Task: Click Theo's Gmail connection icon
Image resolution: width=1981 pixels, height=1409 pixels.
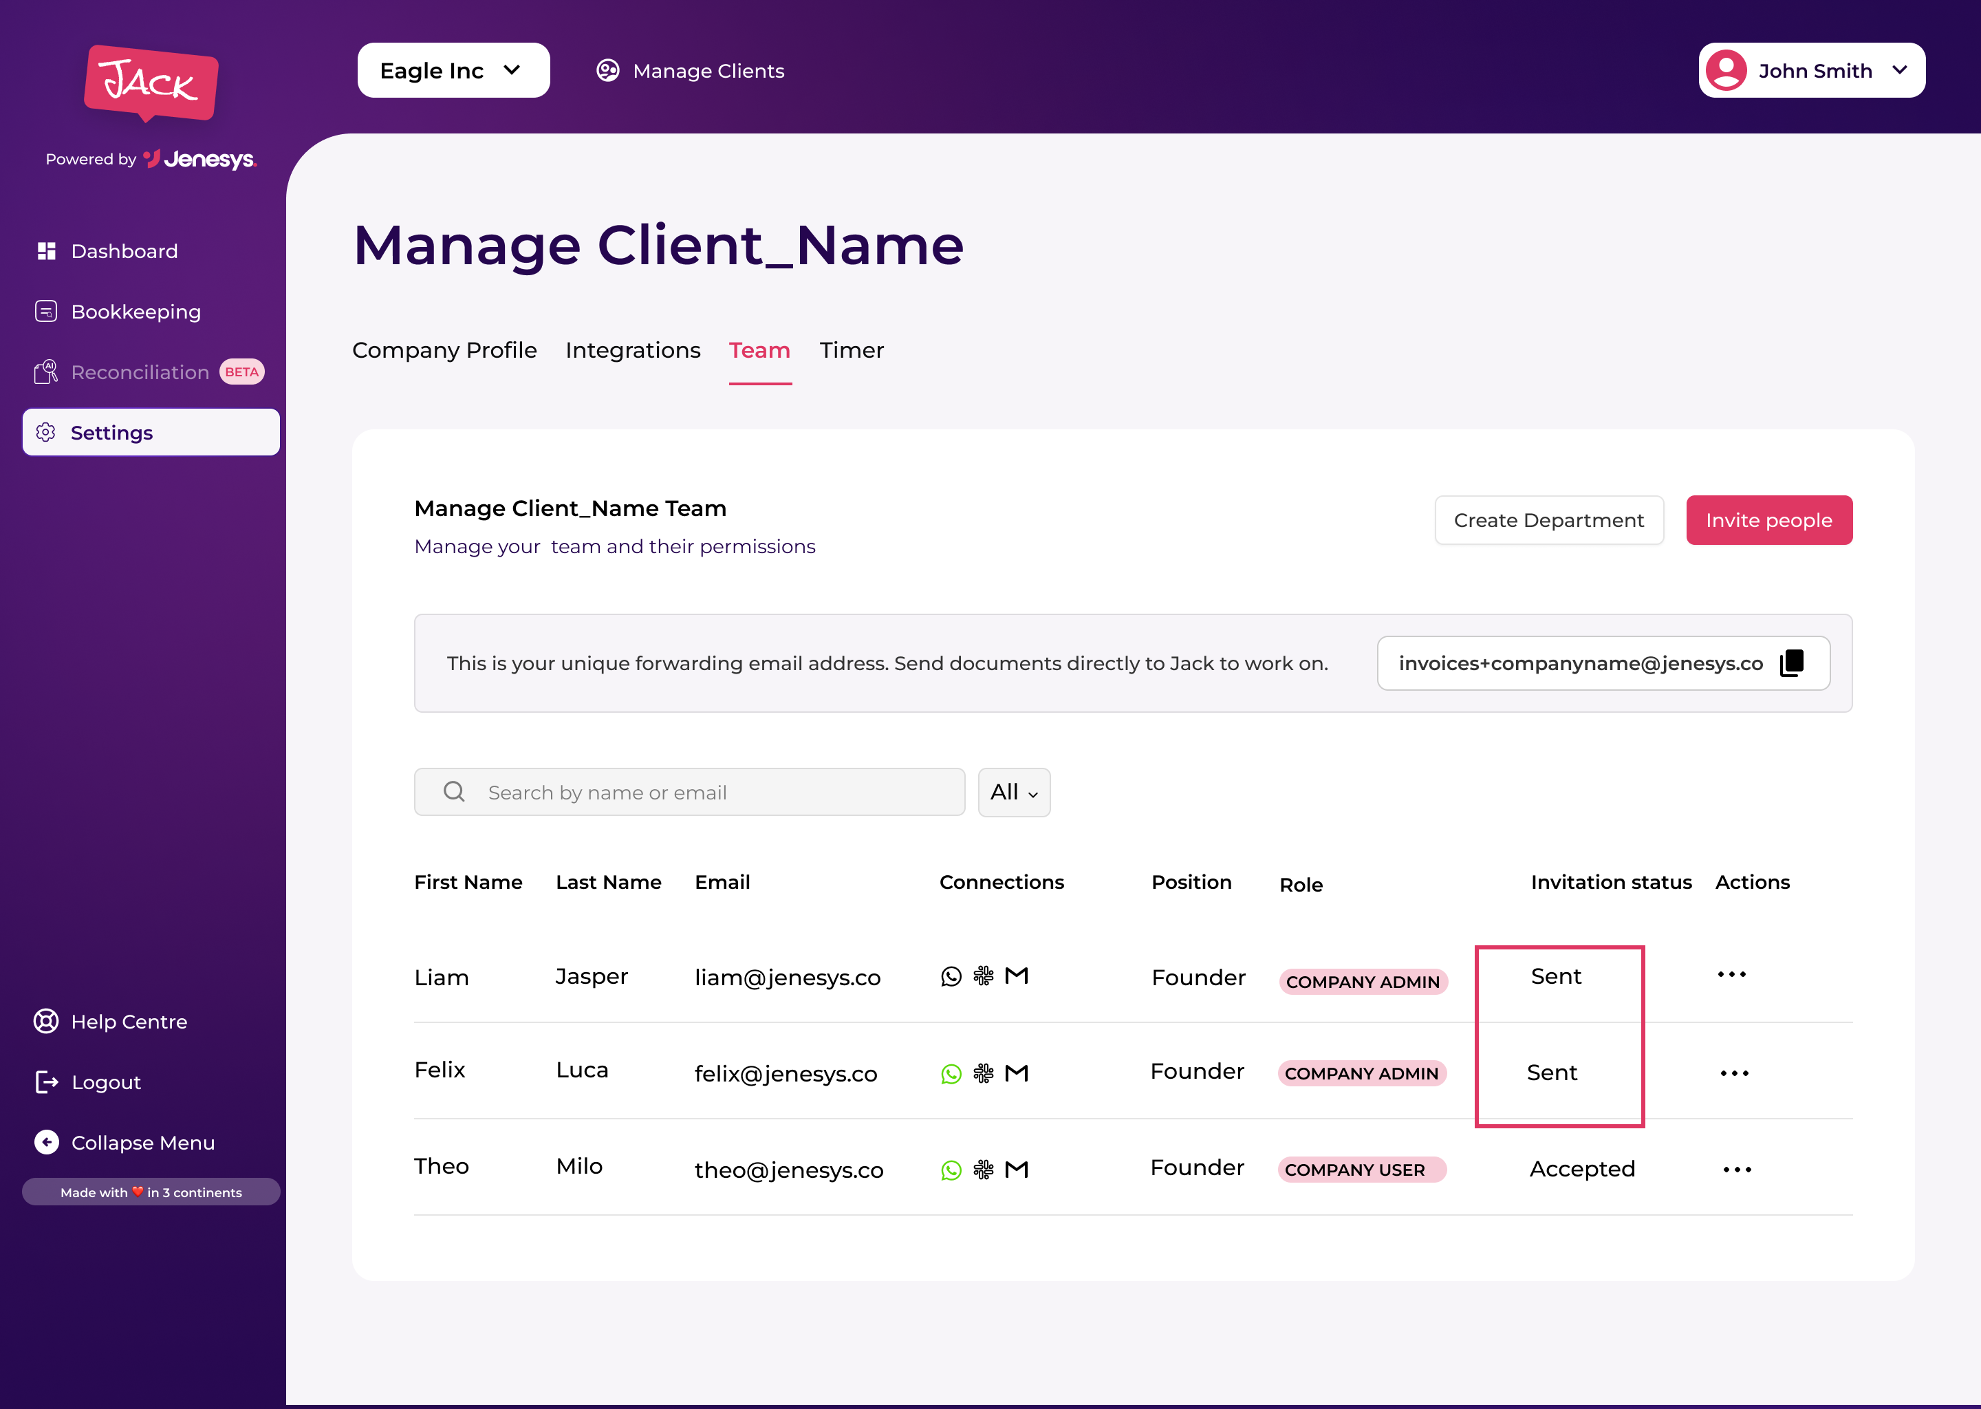Action: tap(1017, 1170)
